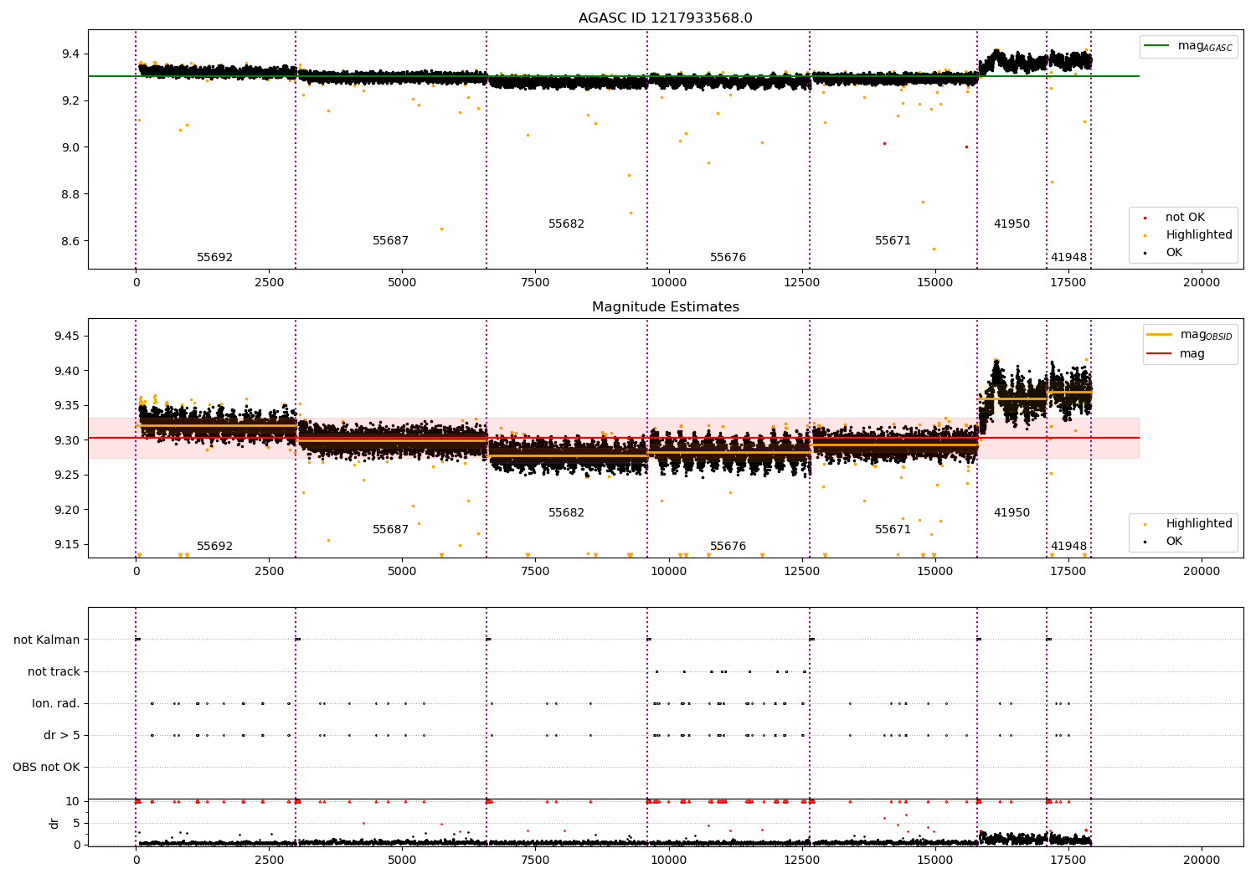This screenshot has height=879, width=1256.
Task: Click the 'not Kalman' row label
Action: [47, 640]
